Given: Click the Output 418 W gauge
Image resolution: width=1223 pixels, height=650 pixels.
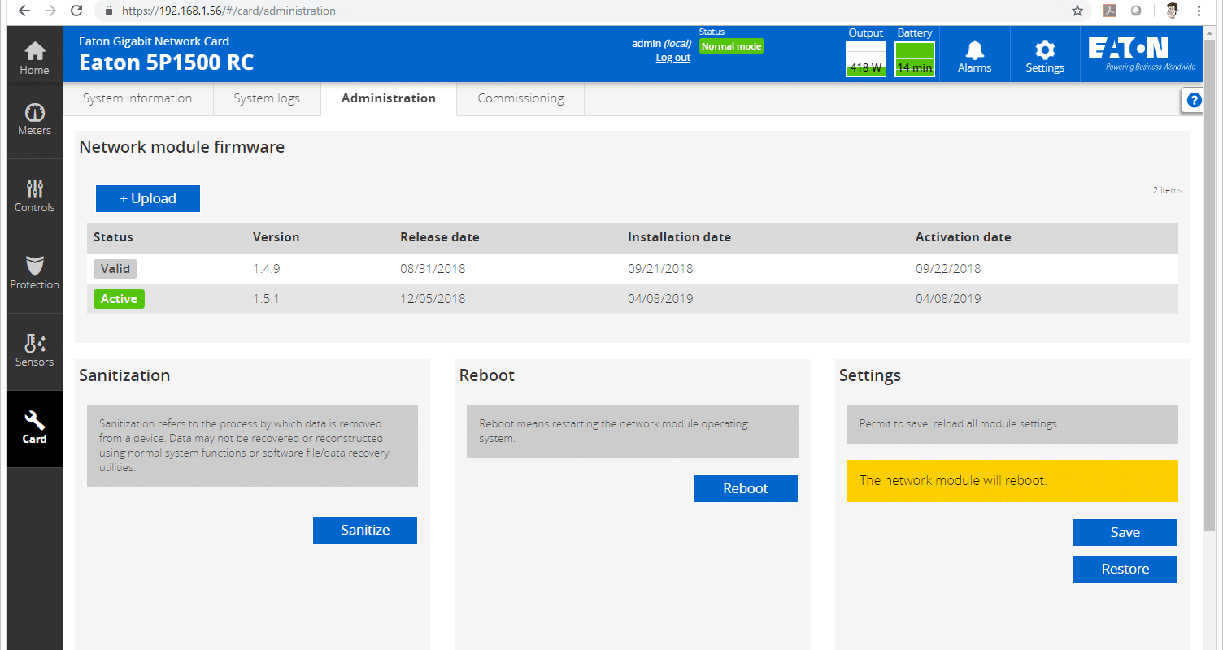Looking at the screenshot, I should pos(866,58).
